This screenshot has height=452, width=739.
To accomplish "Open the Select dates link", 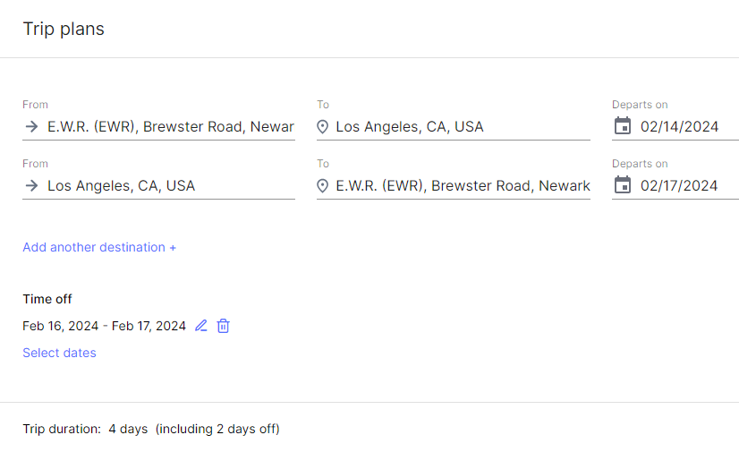I will pyautogui.click(x=59, y=353).
